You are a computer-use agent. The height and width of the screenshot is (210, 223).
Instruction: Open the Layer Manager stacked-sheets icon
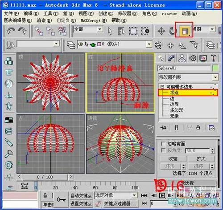coord(71,45)
